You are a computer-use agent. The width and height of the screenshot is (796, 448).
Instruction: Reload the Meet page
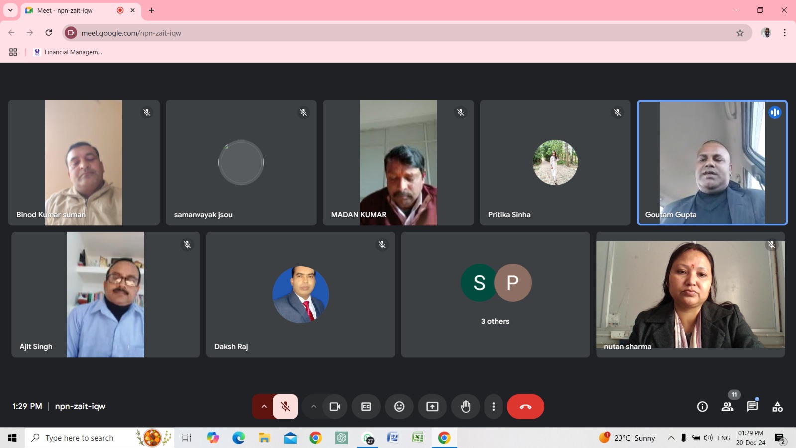tap(49, 33)
